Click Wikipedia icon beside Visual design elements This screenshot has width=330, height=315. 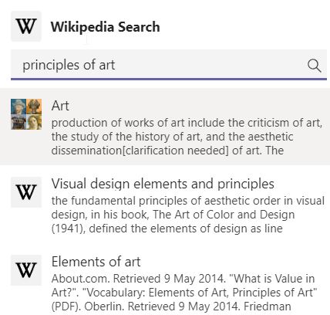click(x=26, y=192)
